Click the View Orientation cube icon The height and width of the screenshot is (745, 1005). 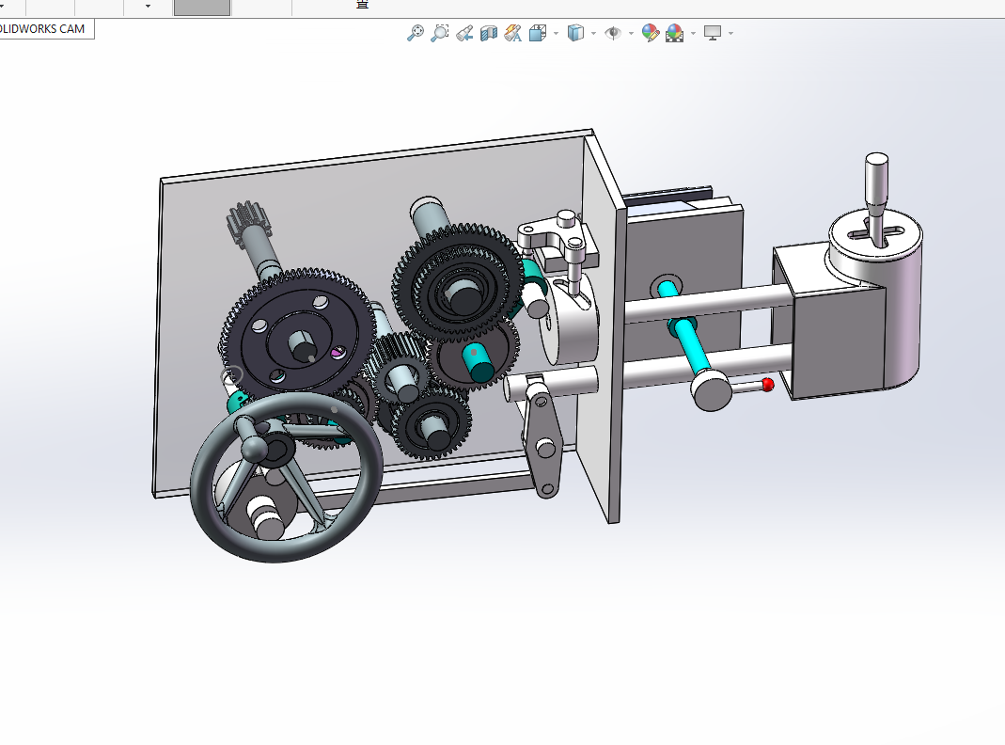[537, 33]
